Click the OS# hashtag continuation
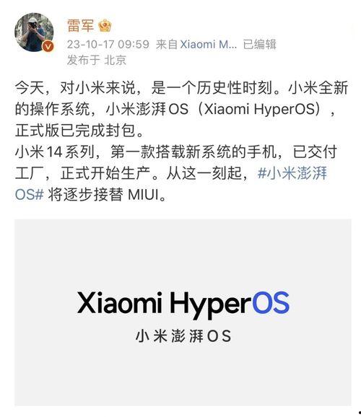 point(30,194)
